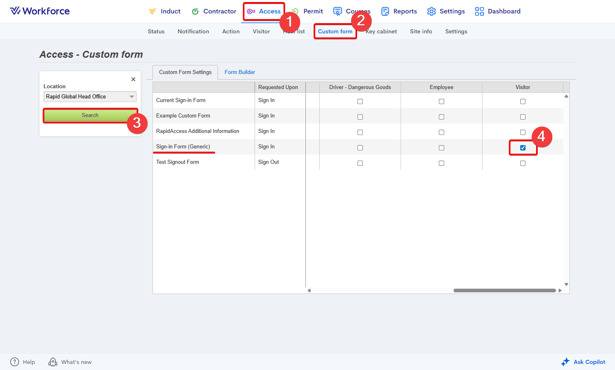This screenshot has width=615, height=370.
Task: Launch Ask Copilot sparkle icon
Action: pyautogui.click(x=565, y=362)
